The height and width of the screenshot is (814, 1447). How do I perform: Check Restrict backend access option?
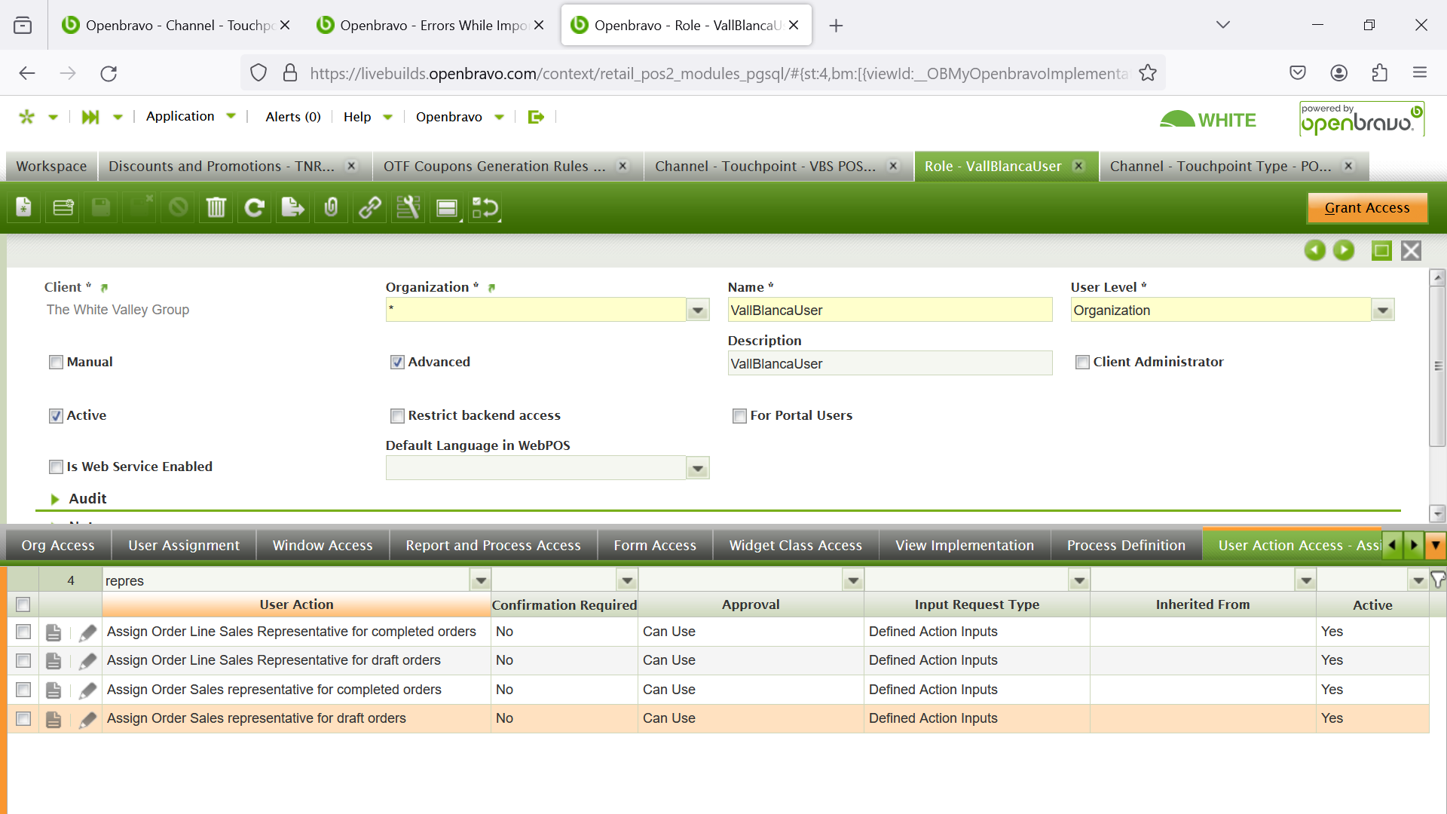pyautogui.click(x=397, y=415)
